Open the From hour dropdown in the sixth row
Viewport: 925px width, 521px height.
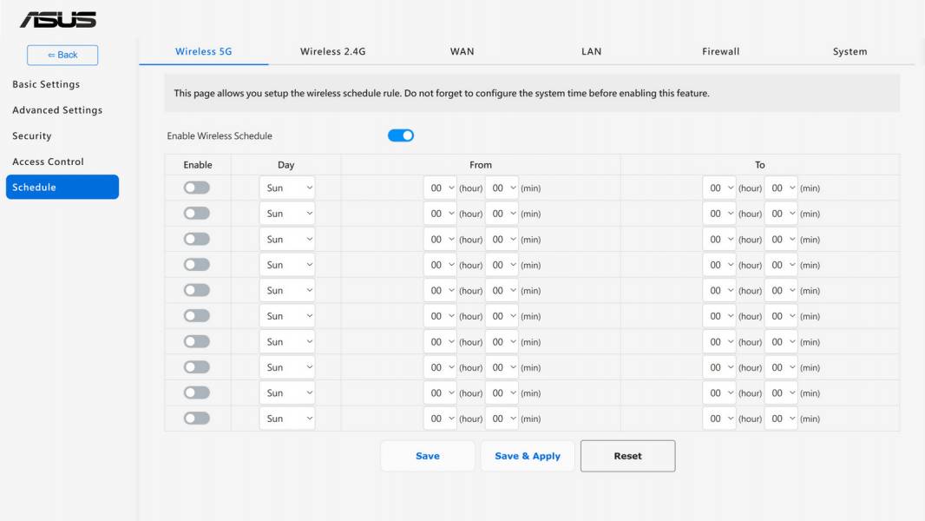tap(440, 316)
